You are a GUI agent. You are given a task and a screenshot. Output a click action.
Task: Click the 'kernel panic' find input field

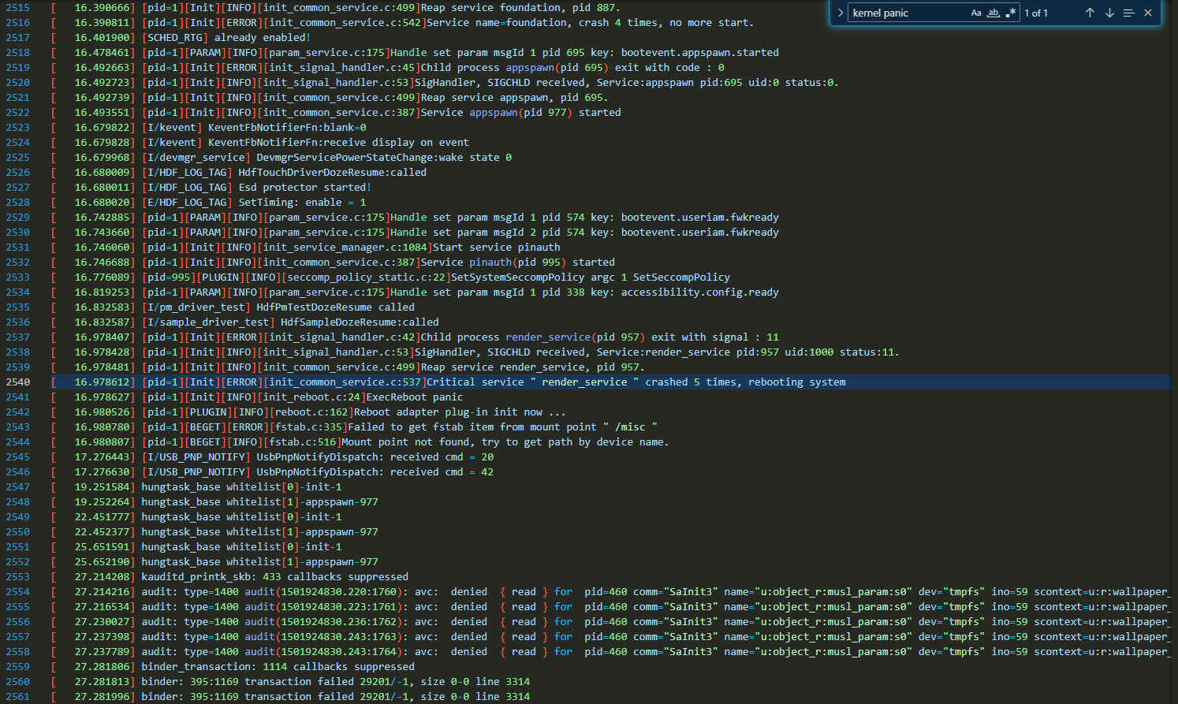click(x=908, y=13)
